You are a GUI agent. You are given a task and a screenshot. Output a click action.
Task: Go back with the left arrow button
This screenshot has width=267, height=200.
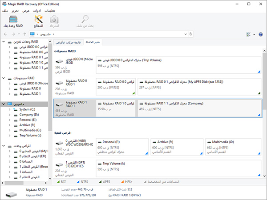pyautogui.click(x=5, y=34)
